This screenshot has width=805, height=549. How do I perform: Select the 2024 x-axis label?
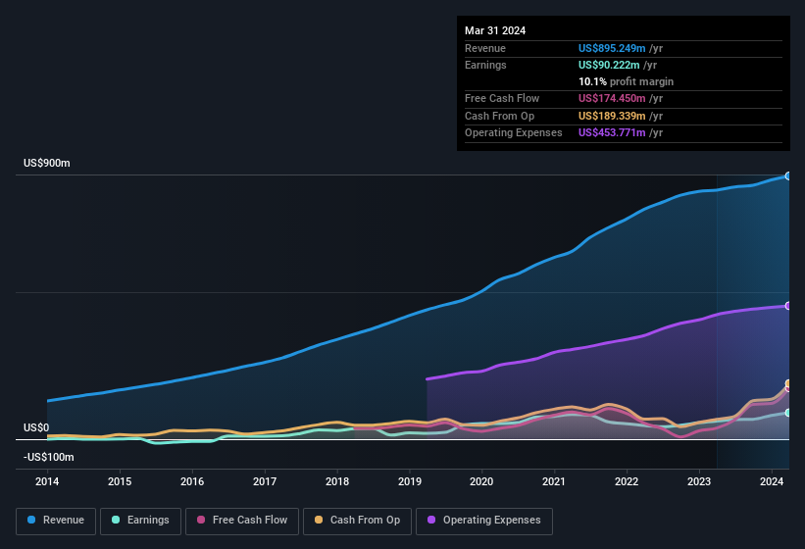(x=771, y=481)
